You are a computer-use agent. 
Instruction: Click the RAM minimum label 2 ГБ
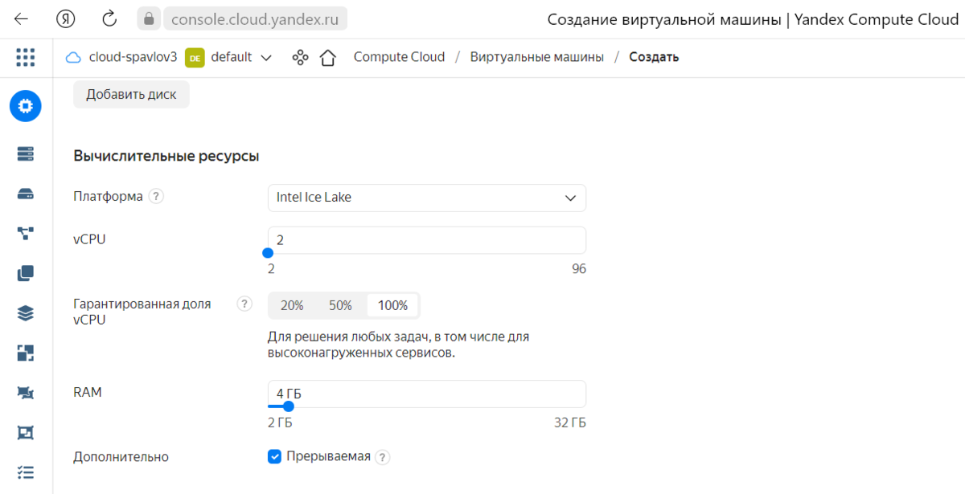pos(280,423)
